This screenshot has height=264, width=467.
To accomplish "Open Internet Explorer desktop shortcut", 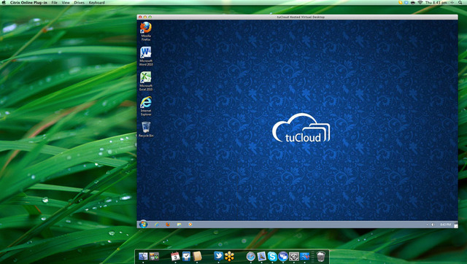I will tap(146, 106).
